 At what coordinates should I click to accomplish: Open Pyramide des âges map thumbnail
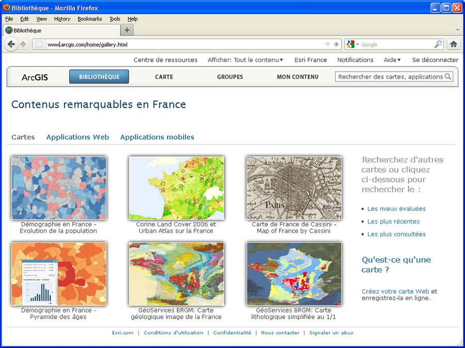click(59, 274)
